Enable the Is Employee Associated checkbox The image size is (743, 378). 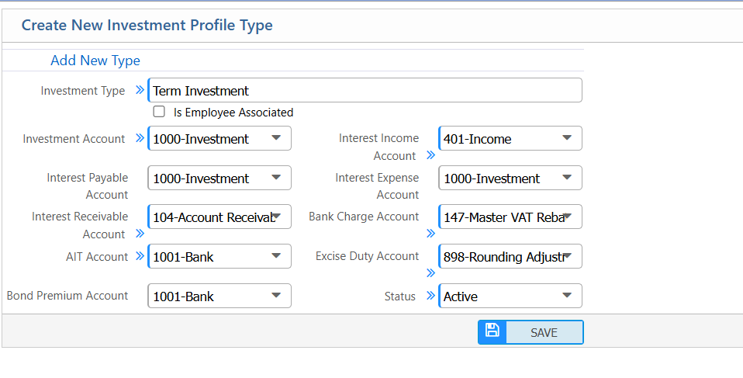pos(159,112)
